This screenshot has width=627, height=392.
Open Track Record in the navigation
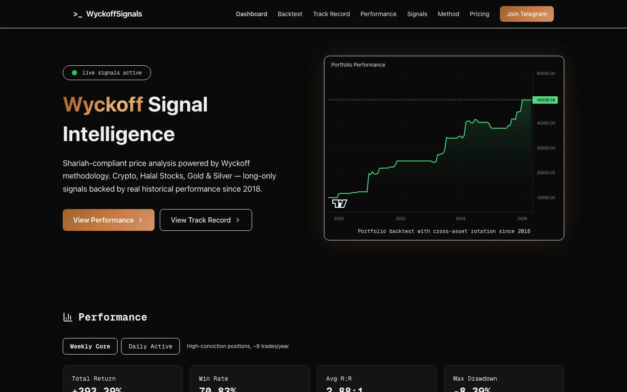[331, 14]
